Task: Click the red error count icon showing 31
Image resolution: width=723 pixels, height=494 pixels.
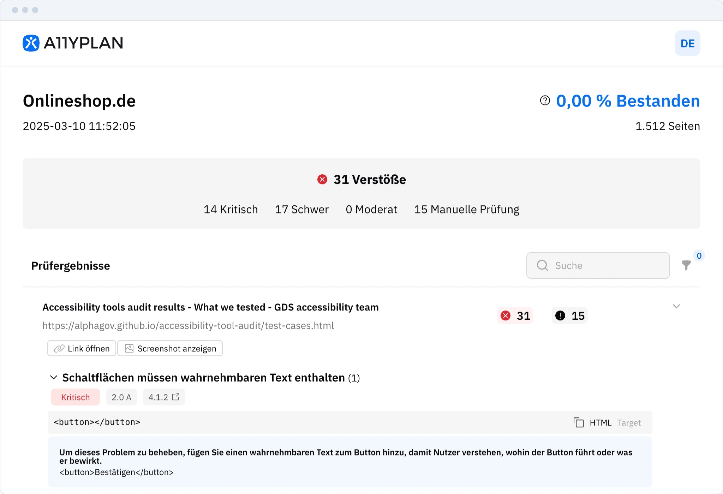Action: tap(506, 315)
